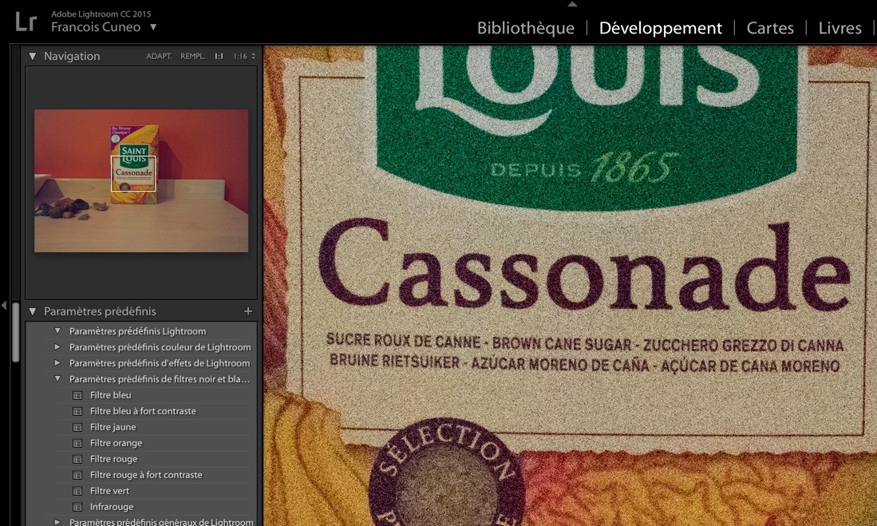Apply Filtre bleu à fort contraste preset

(141, 411)
